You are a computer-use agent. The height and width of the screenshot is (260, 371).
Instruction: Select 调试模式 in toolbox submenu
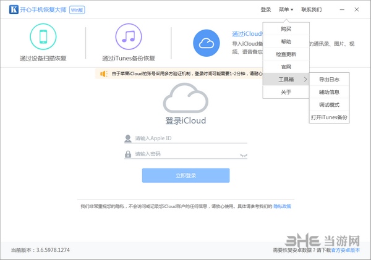point(329,105)
